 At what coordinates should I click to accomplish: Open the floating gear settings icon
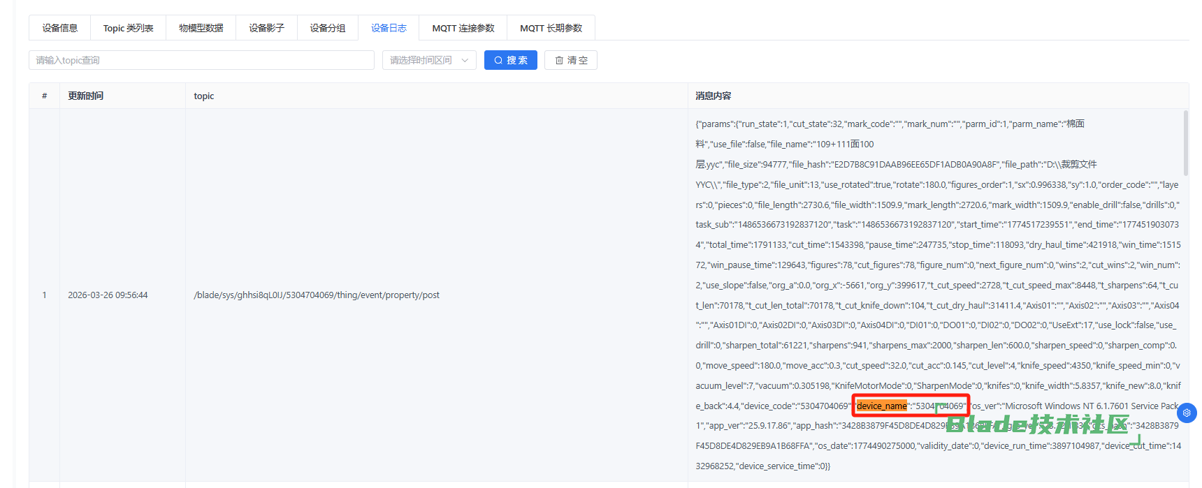pyautogui.click(x=1187, y=413)
